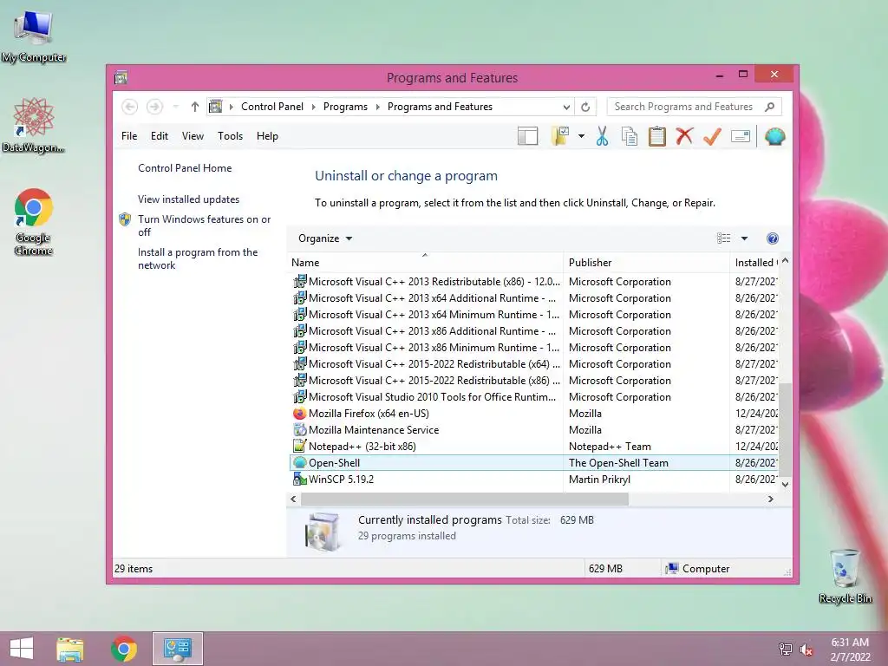The image size is (888, 666).
Task: Sort by the Name column header
Action: coord(425,262)
